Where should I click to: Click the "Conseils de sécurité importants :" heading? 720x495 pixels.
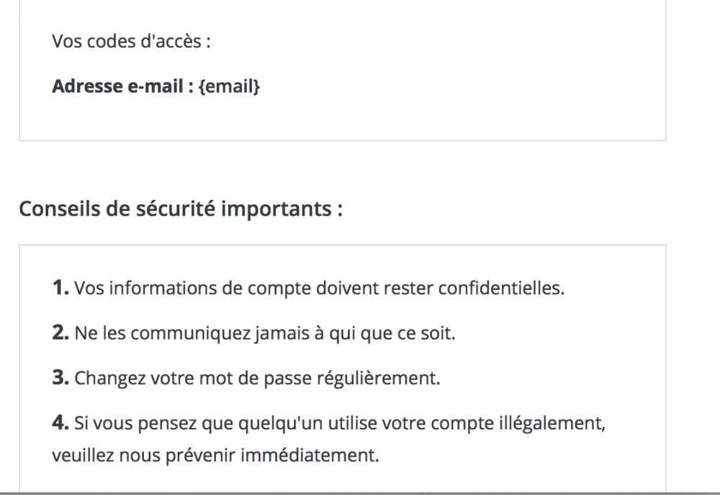coord(180,209)
